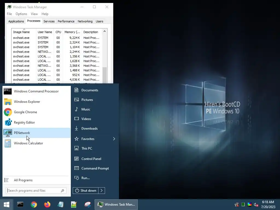Switch to the Users tab

100,21
